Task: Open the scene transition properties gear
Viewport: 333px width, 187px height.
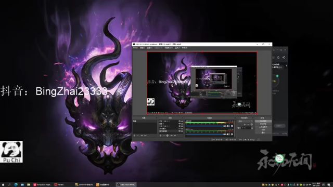Action: tap(252, 125)
